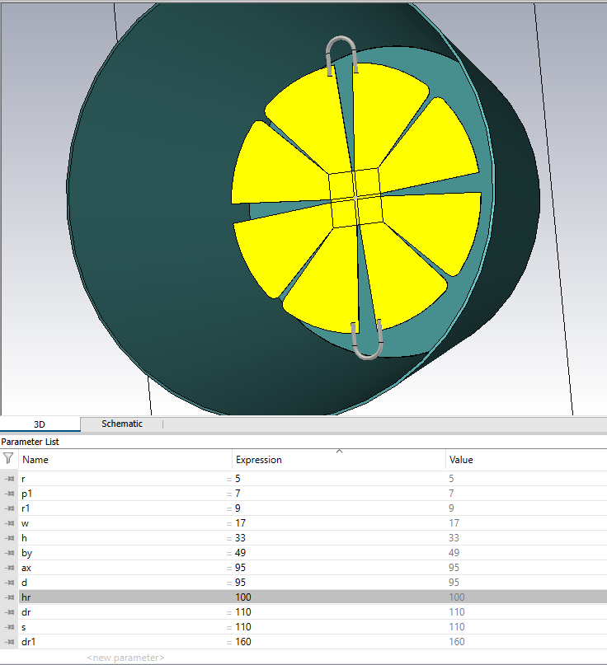Click the new parameter input field
Image resolution: width=607 pixels, height=665 pixels.
125,658
